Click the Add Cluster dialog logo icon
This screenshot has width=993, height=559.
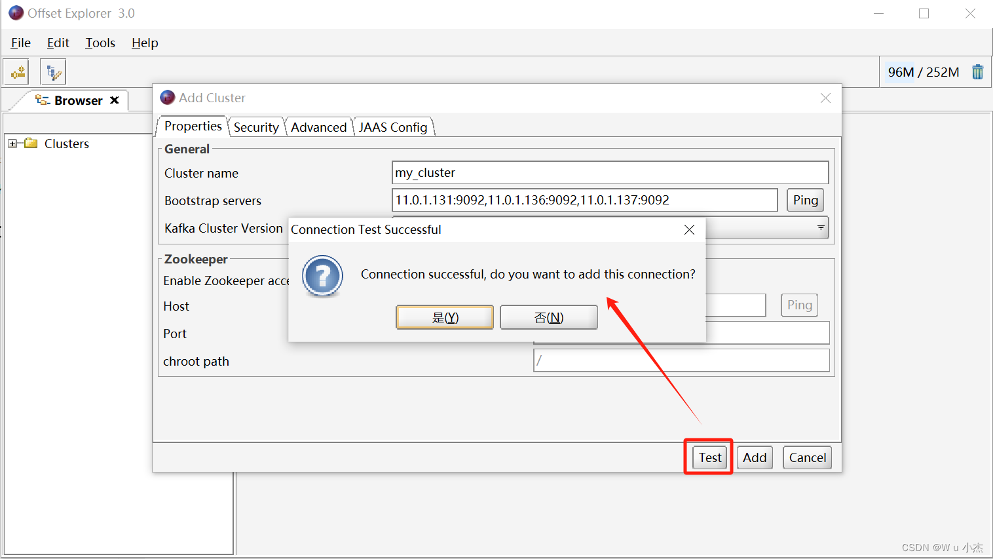click(168, 98)
